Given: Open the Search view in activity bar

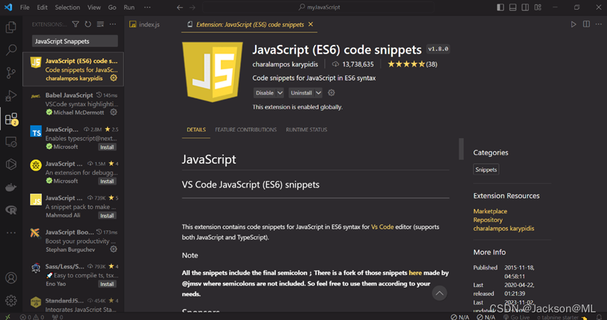Looking at the screenshot, I should pos(11,50).
